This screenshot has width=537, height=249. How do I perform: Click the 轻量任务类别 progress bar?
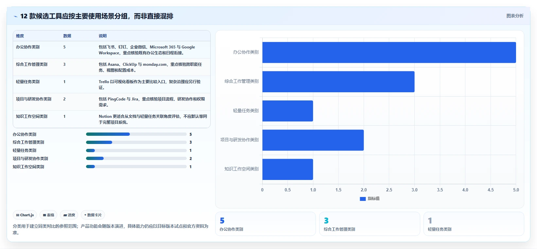(136, 151)
